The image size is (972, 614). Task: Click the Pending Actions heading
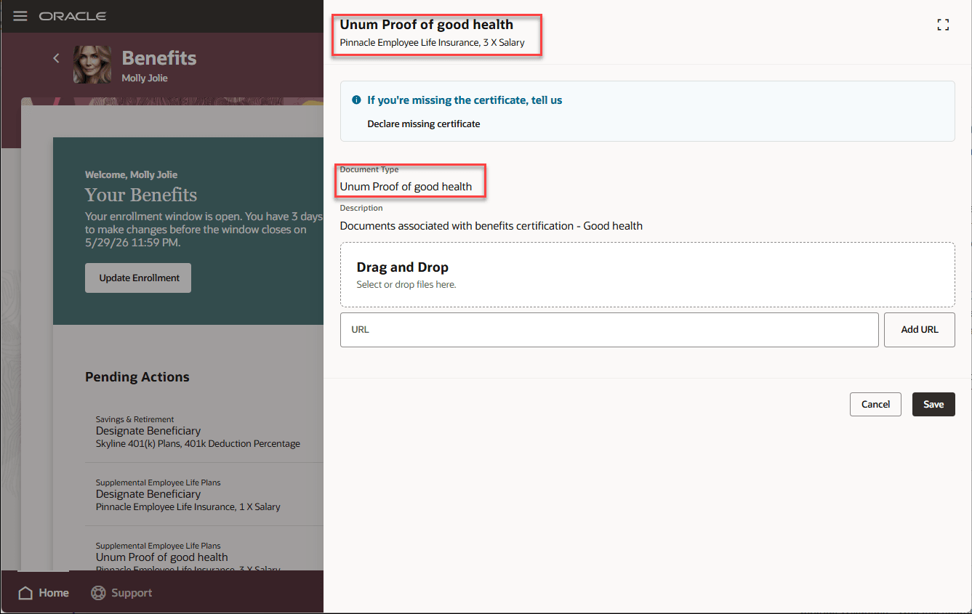coord(137,377)
